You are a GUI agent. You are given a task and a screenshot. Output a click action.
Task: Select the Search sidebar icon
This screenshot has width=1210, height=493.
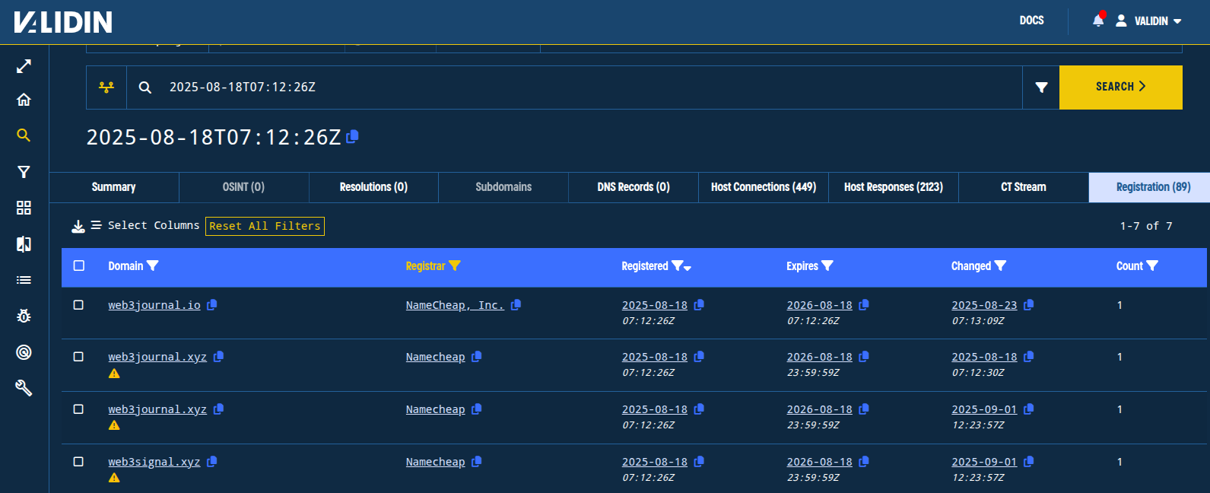(x=24, y=135)
